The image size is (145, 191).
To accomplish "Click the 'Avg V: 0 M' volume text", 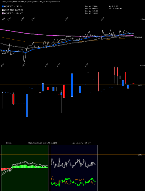I will pyautogui.click(x=113, y=6).
